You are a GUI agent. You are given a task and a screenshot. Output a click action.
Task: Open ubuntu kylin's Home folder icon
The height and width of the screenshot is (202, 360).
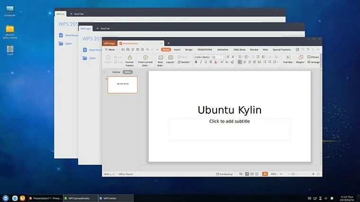click(x=10, y=32)
